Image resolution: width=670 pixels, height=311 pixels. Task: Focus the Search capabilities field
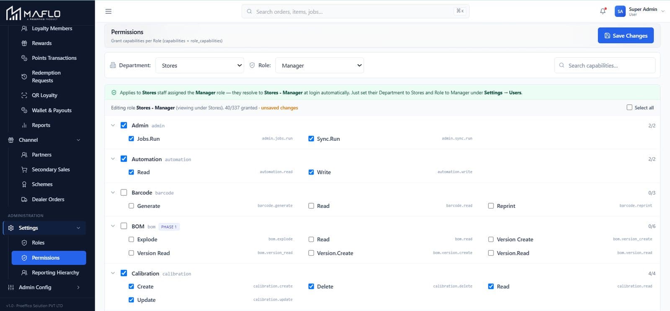click(x=605, y=65)
